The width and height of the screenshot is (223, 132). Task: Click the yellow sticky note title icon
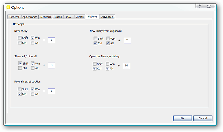8,7
